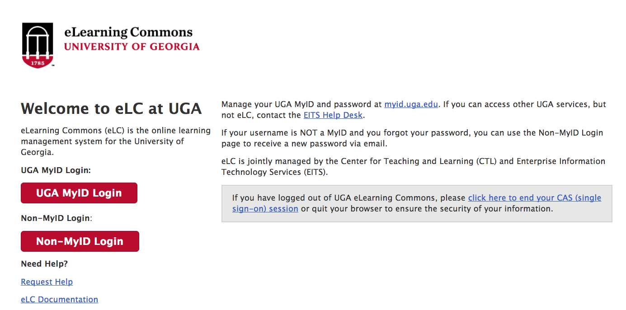Screen dimensions: 626x310
Task: Click the paragraph describing the online learning management system
Action: tap(116, 141)
